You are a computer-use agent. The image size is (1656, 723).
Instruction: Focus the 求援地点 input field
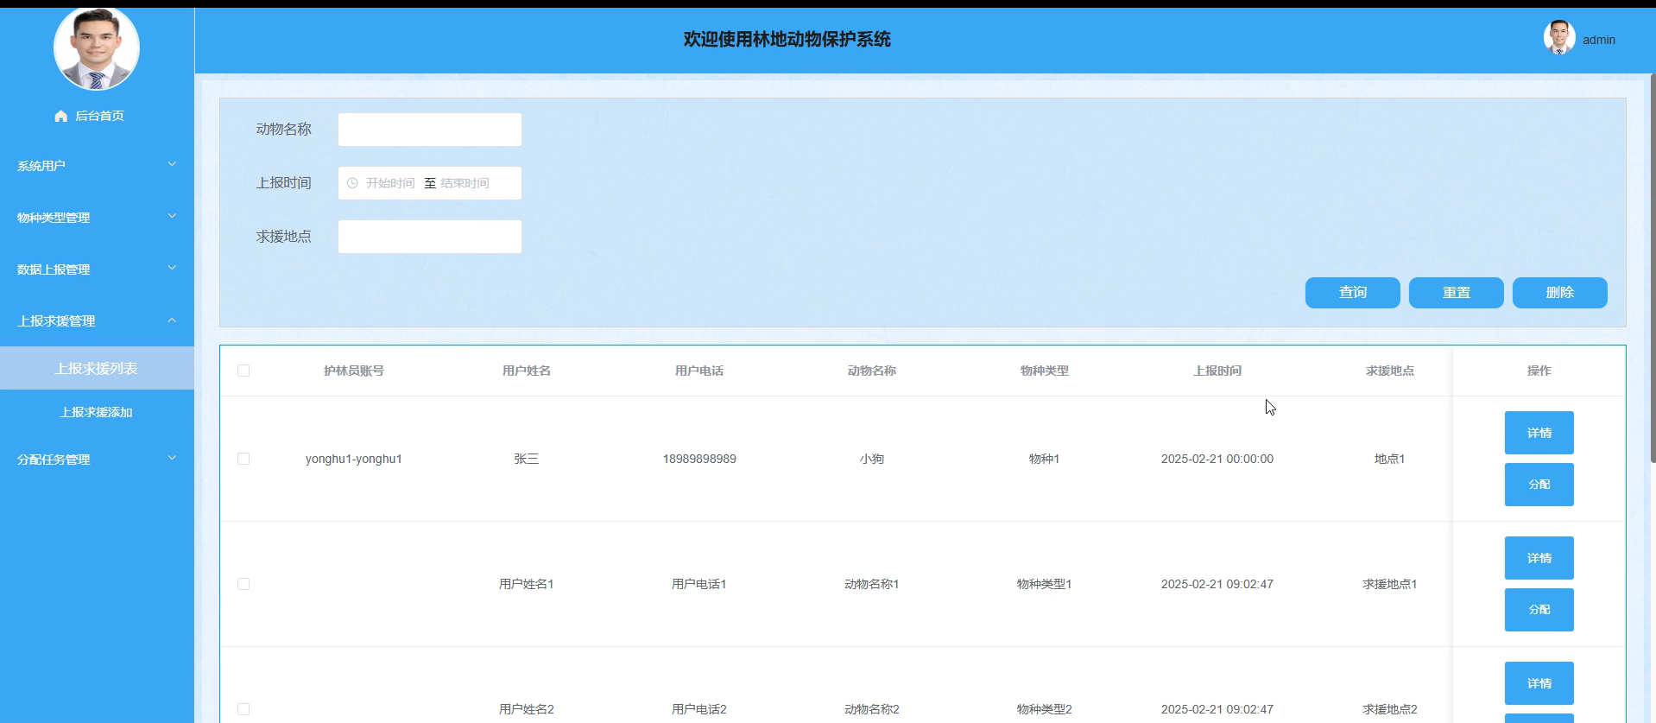[430, 237]
